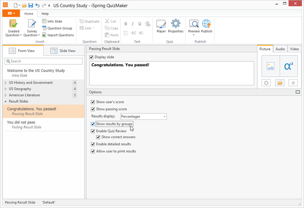This screenshot has height=208, width=304.
Task: Click the picture settings gear icon
Action: 266,83
